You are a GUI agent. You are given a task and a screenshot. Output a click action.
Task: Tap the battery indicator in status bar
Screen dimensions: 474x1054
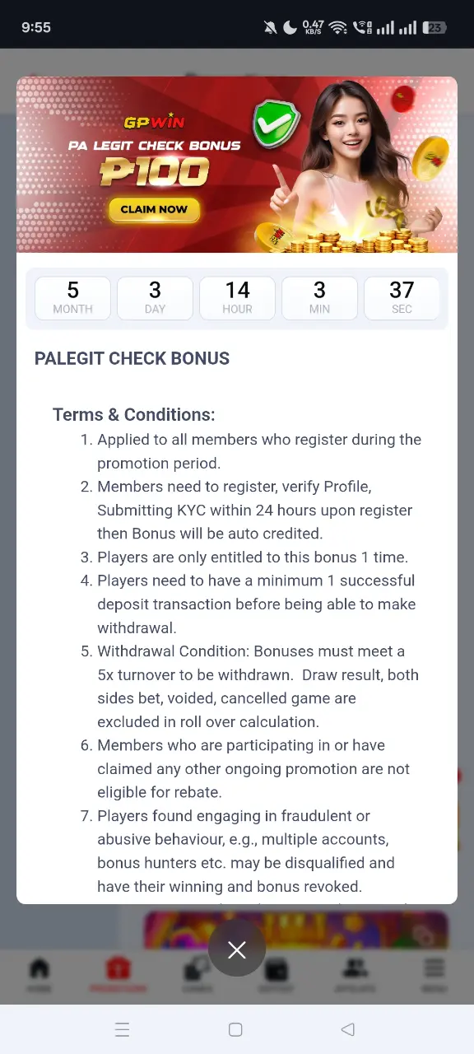(x=434, y=27)
